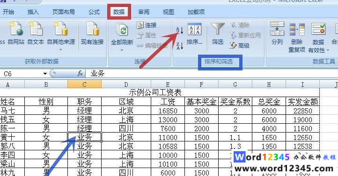
Task: Click the 分列 text to columns icon
Action: tap(277, 33)
